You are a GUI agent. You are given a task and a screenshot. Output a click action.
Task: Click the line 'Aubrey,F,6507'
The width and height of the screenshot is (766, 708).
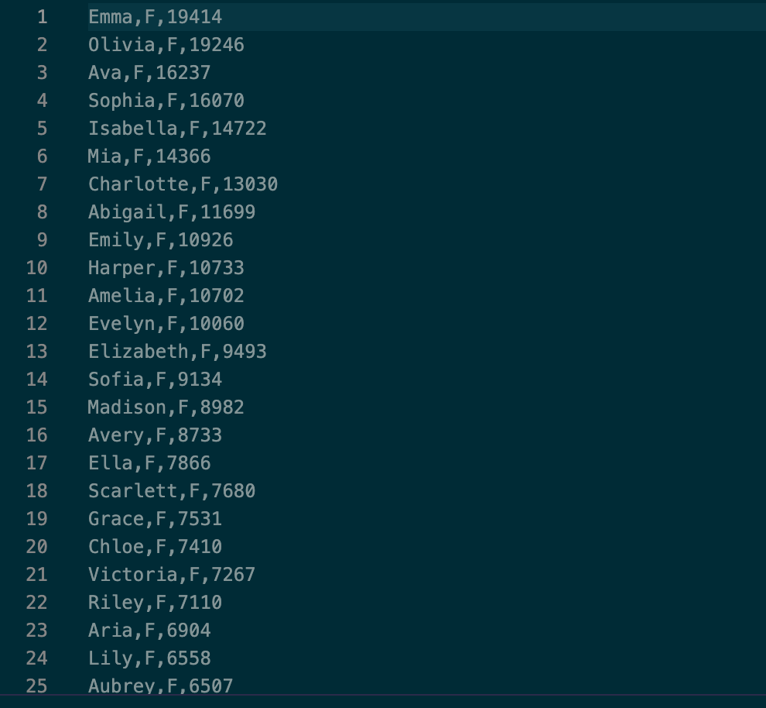pyautogui.click(x=161, y=686)
